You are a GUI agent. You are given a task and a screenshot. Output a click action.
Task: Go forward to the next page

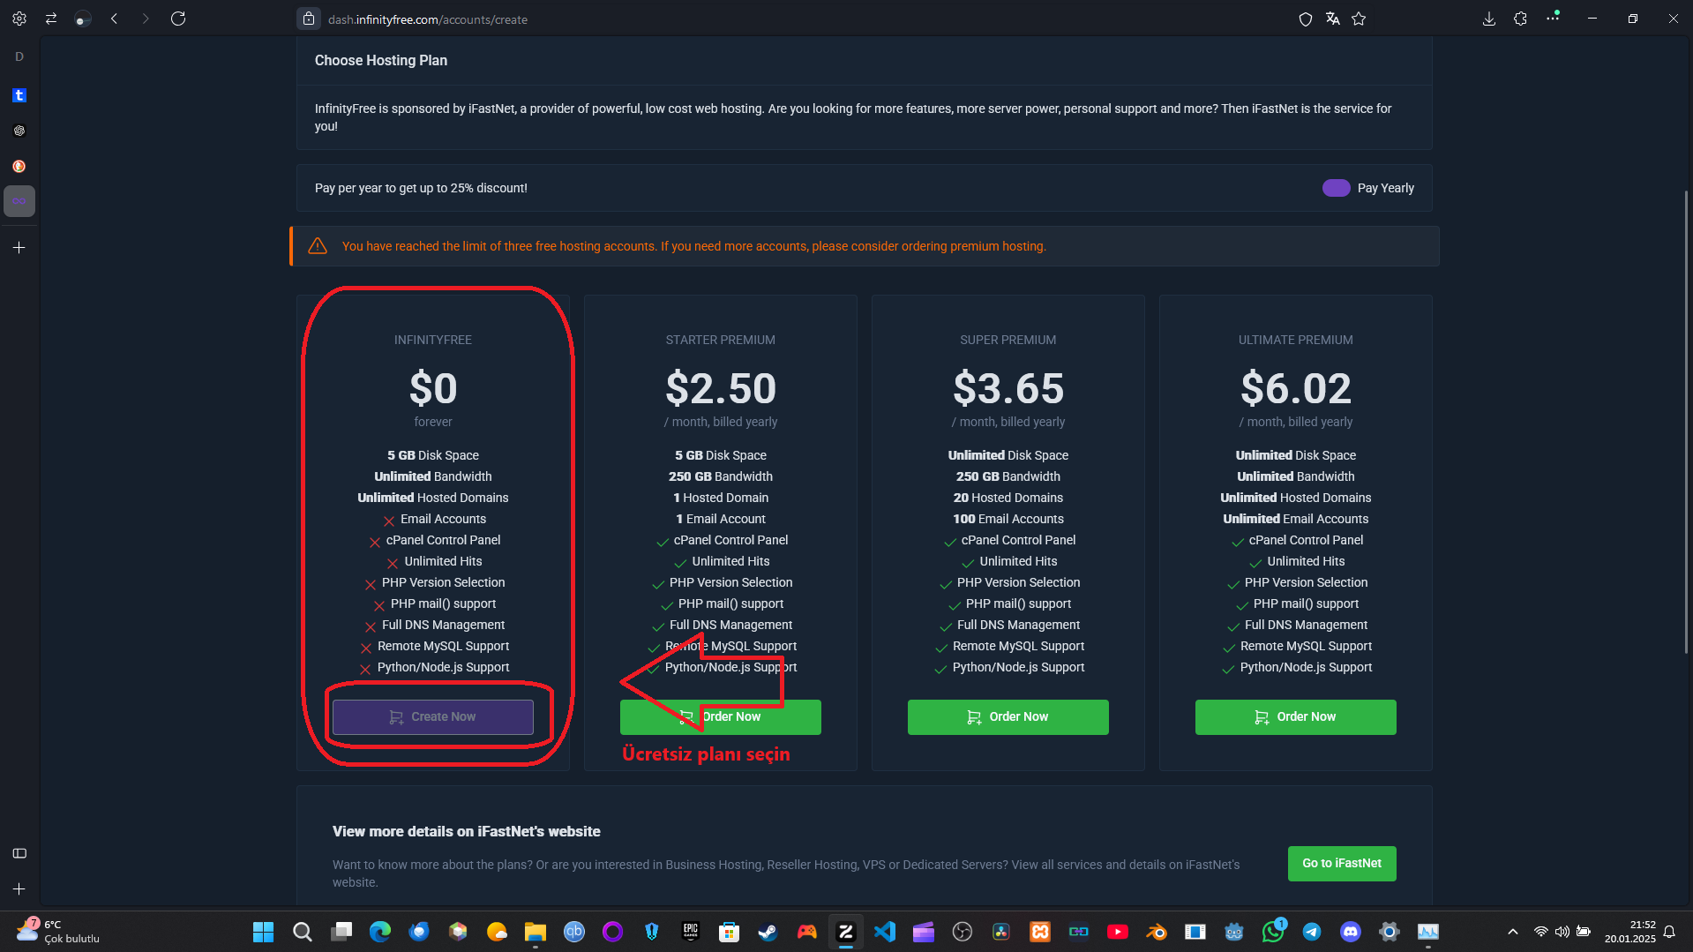(146, 19)
